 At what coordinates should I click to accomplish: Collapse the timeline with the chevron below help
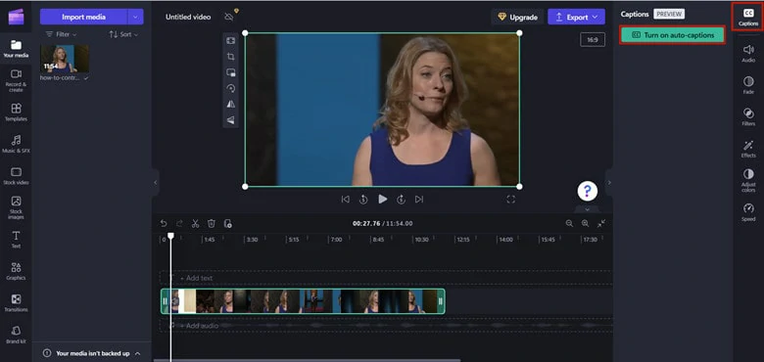pyautogui.click(x=587, y=209)
